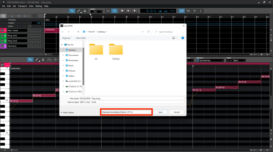Open the musical editor view icon

point(182,11)
